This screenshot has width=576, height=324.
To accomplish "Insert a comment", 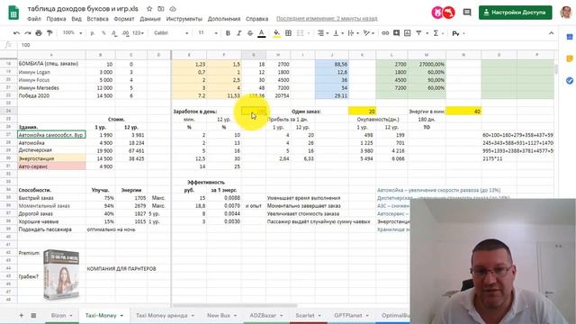I will pos(396,33).
